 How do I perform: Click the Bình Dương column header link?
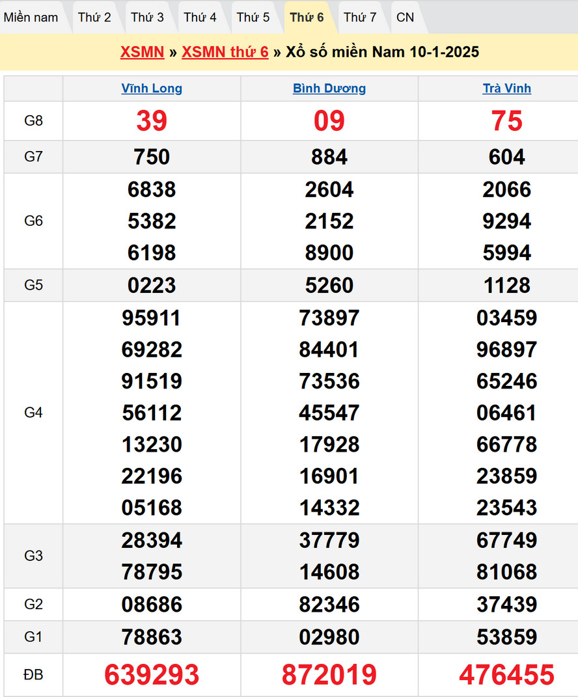[x=329, y=89]
